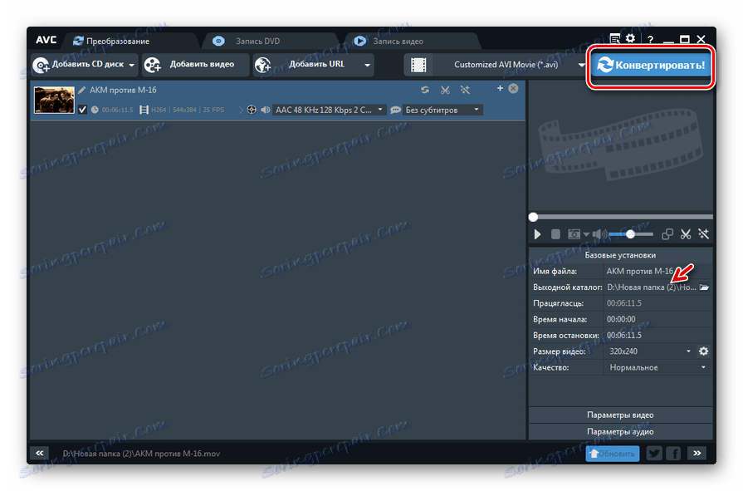Expand the Добавить CD диск dropdown arrow
The height and width of the screenshot is (491, 743).
click(132, 65)
